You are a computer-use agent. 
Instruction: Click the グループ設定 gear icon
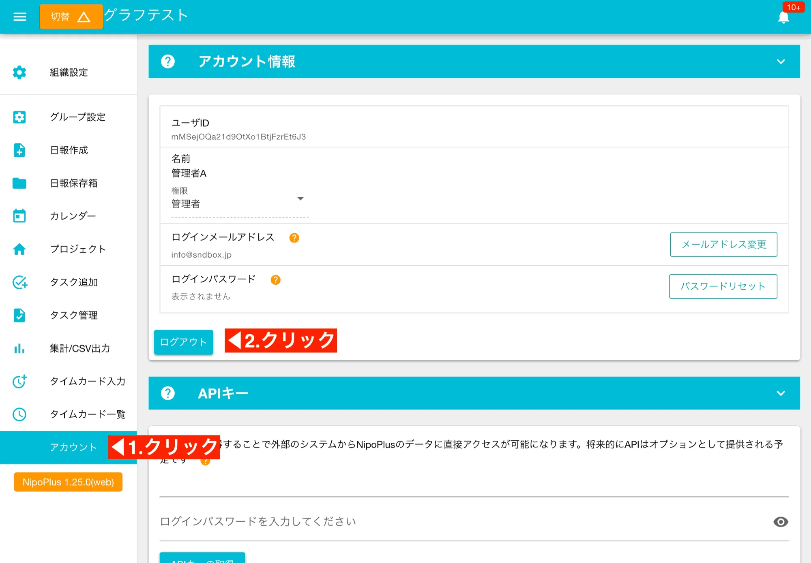[x=19, y=117]
